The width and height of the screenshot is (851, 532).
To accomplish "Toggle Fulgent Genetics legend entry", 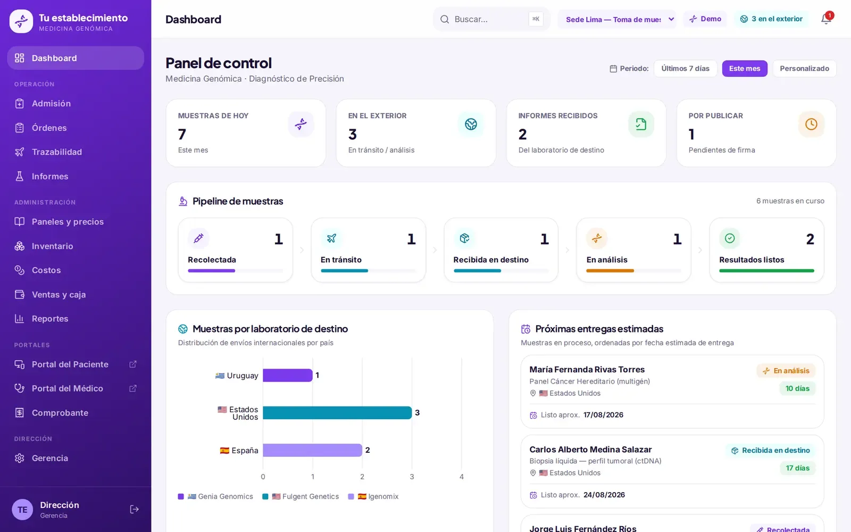I will coord(301,496).
